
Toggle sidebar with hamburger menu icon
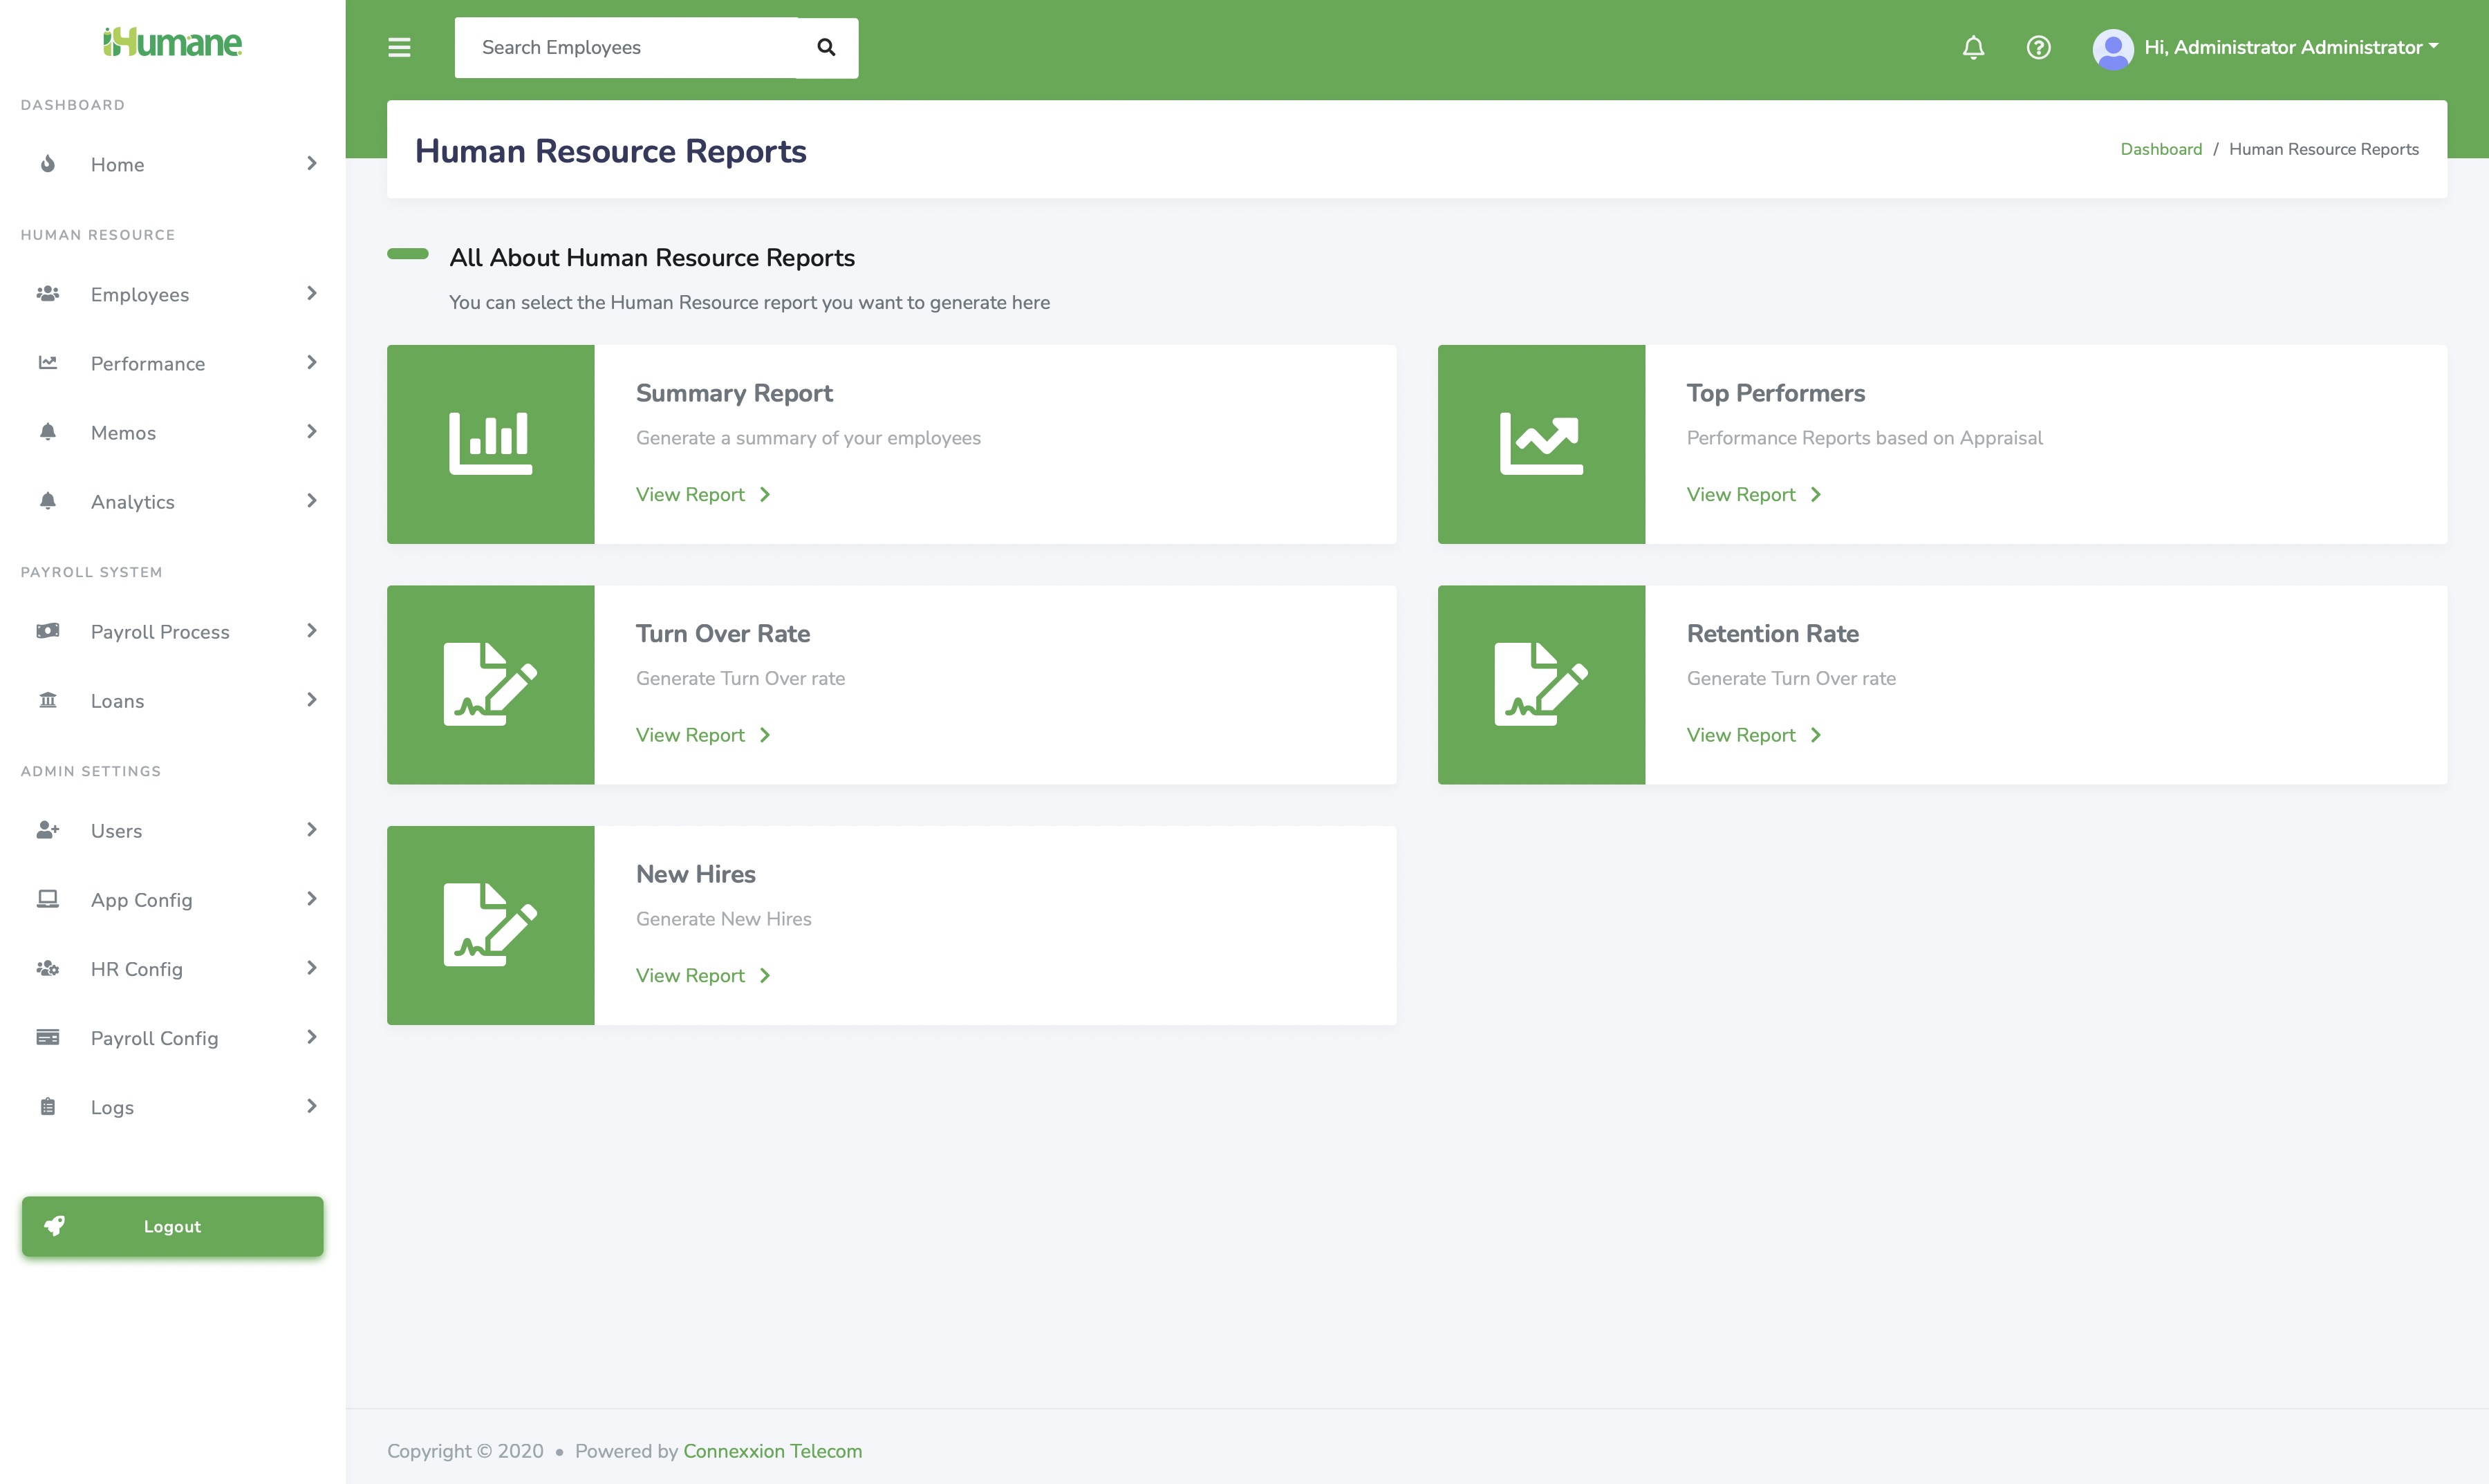(399, 47)
